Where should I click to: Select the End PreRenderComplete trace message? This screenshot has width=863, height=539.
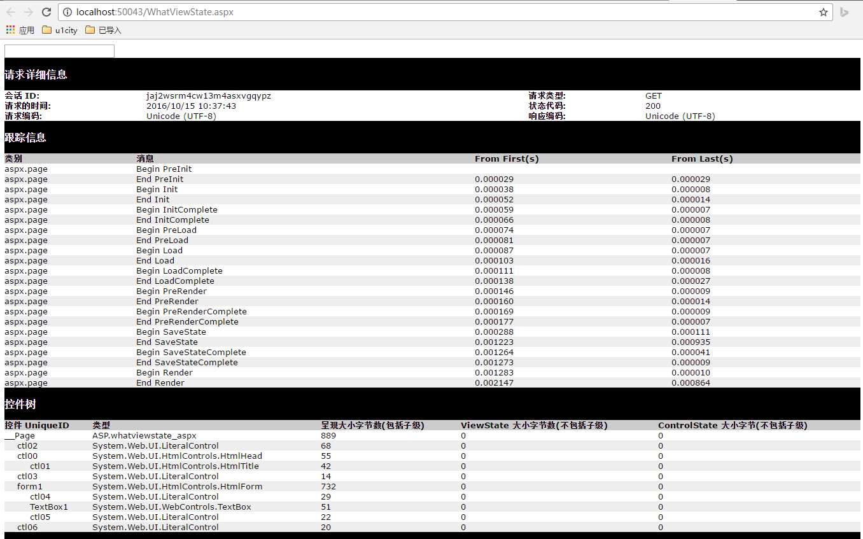click(x=187, y=321)
